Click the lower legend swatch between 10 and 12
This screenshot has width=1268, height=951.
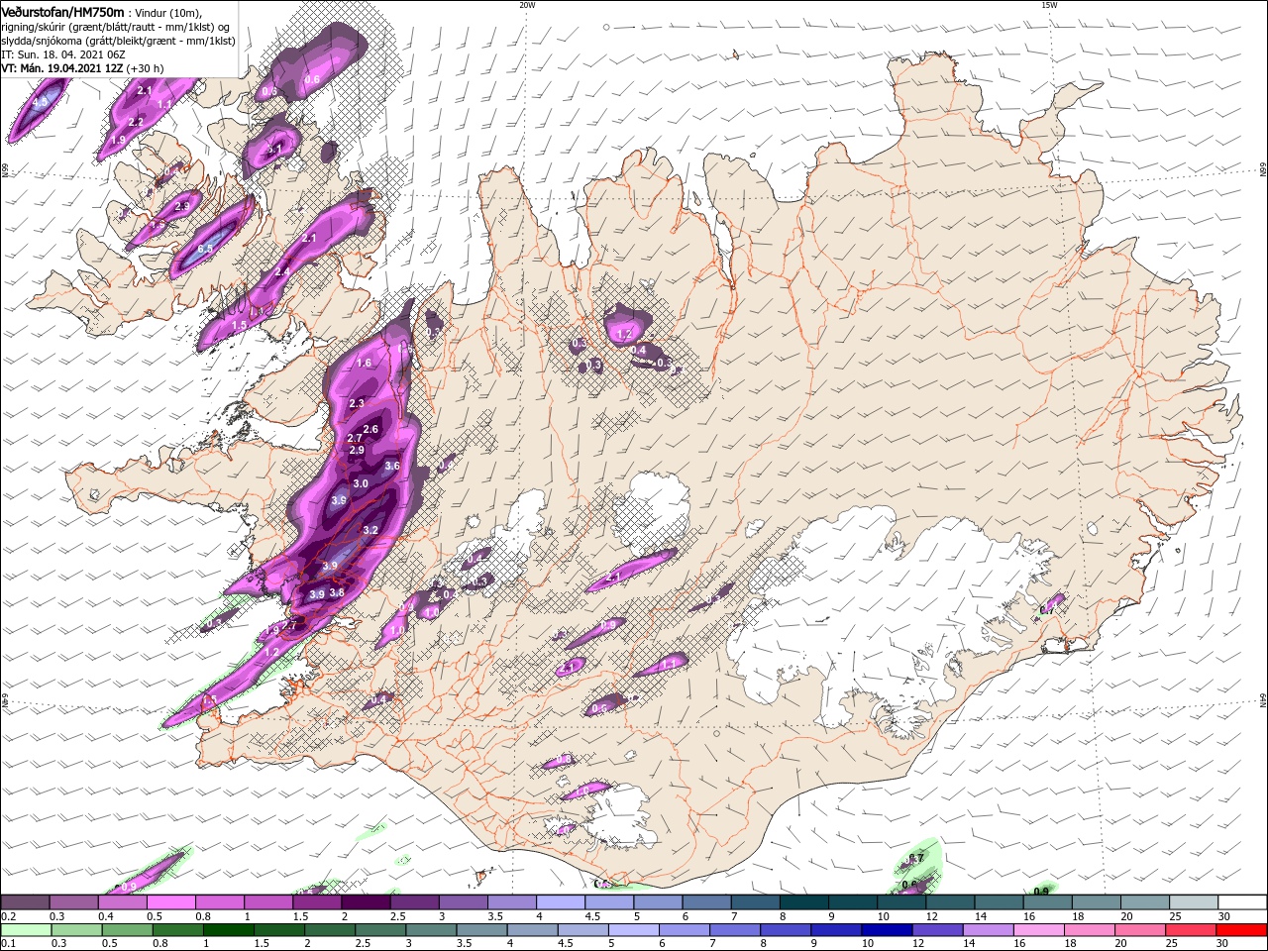click(887, 930)
